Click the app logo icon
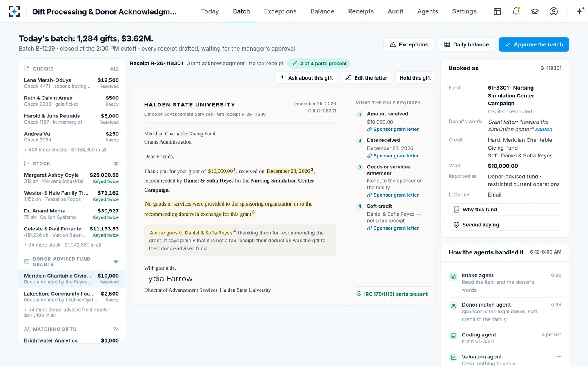 point(14,11)
